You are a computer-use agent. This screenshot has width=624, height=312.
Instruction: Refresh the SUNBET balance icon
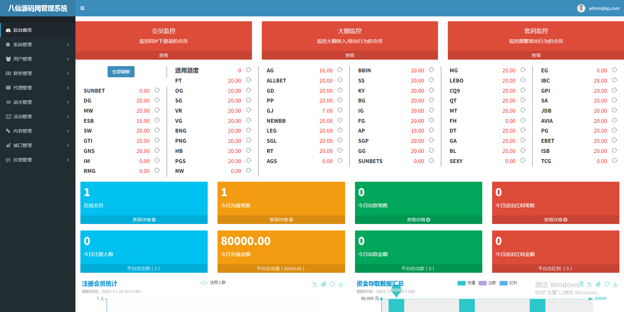tap(157, 90)
